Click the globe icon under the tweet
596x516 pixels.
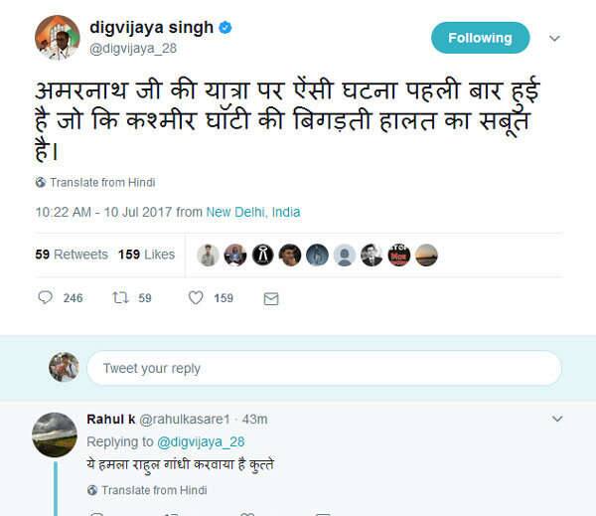(x=41, y=183)
